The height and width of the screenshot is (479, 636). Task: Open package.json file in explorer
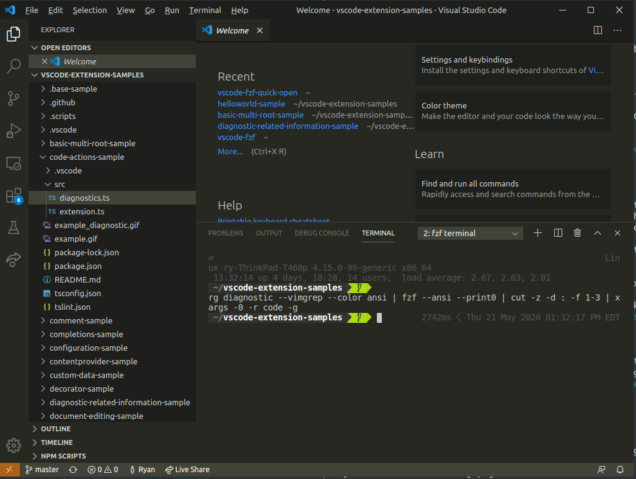coord(112,266)
